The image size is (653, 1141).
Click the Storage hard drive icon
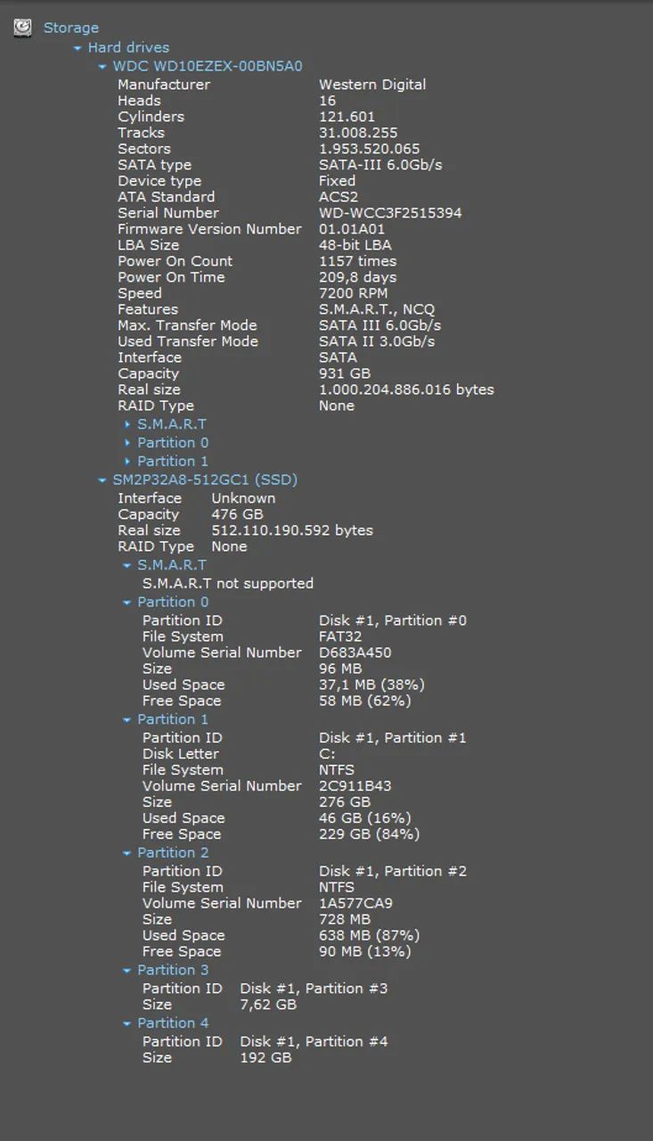tap(21, 27)
